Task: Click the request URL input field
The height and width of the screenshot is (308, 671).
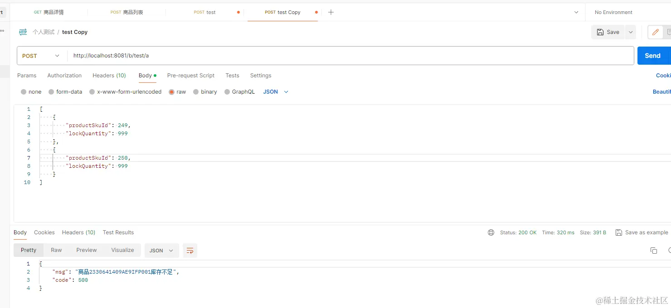Action: tap(350, 56)
